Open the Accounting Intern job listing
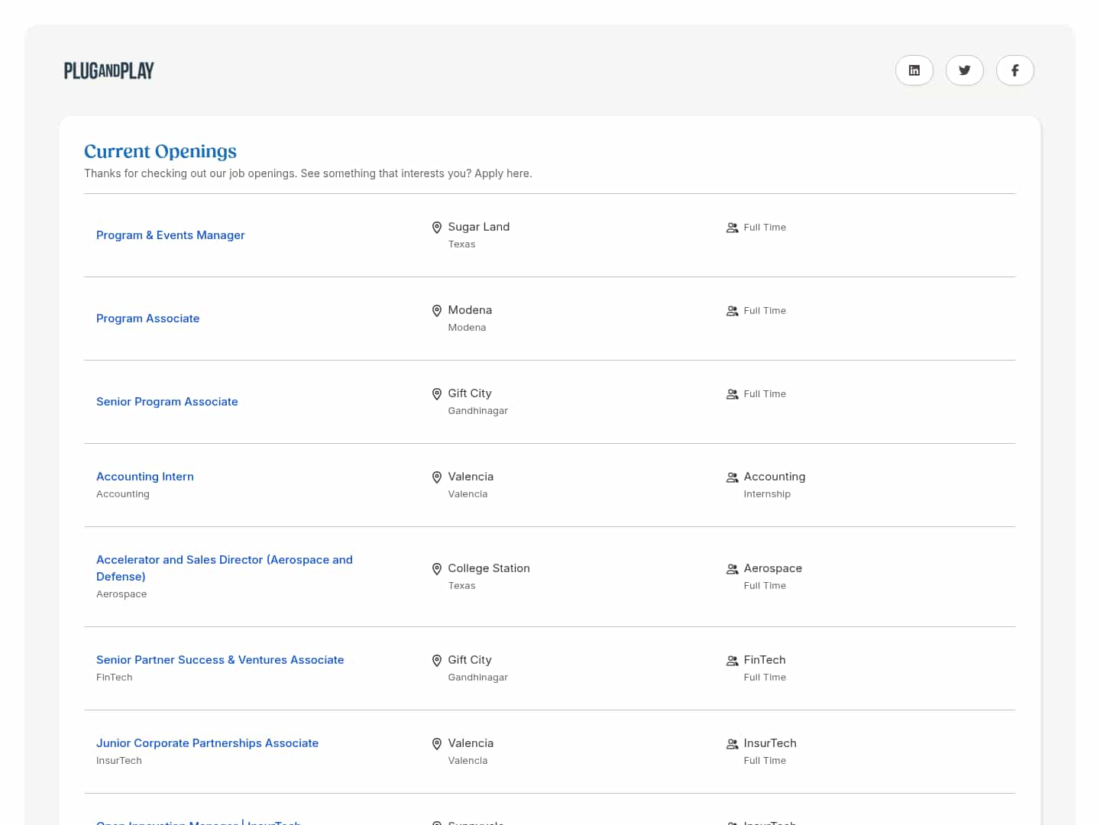This screenshot has width=1100, height=825. tap(145, 477)
